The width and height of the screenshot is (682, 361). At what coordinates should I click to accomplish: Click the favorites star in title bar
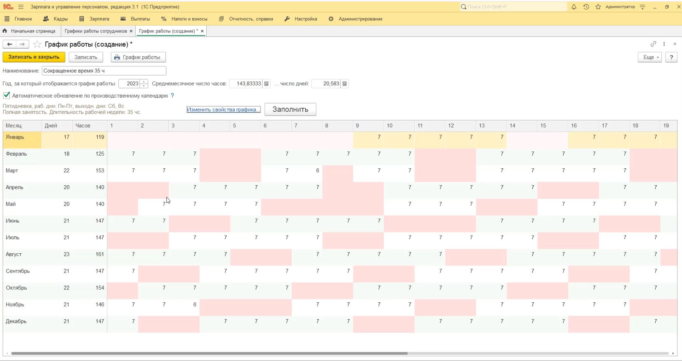click(x=598, y=7)
